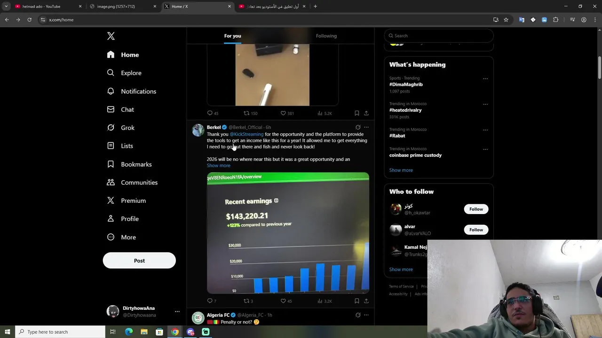The width and height of the screenshot is (602, 338).
Task: Open Home from the sidebar
Action: (123, 55)
